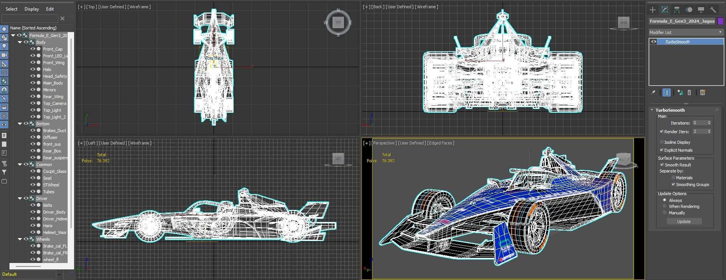Screen dimensions: 726x280
Task: Toggle Display Space Warps filter icon
Action: click(x=4, y=72)
